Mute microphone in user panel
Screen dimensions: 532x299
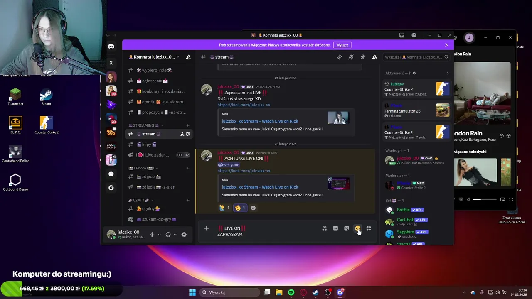coord(153,235)
